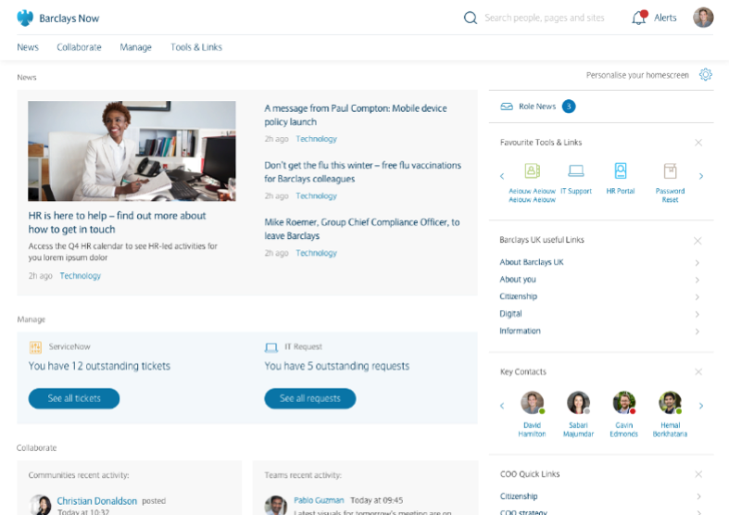Click the search magnifier icon

(x=471, y=18)
